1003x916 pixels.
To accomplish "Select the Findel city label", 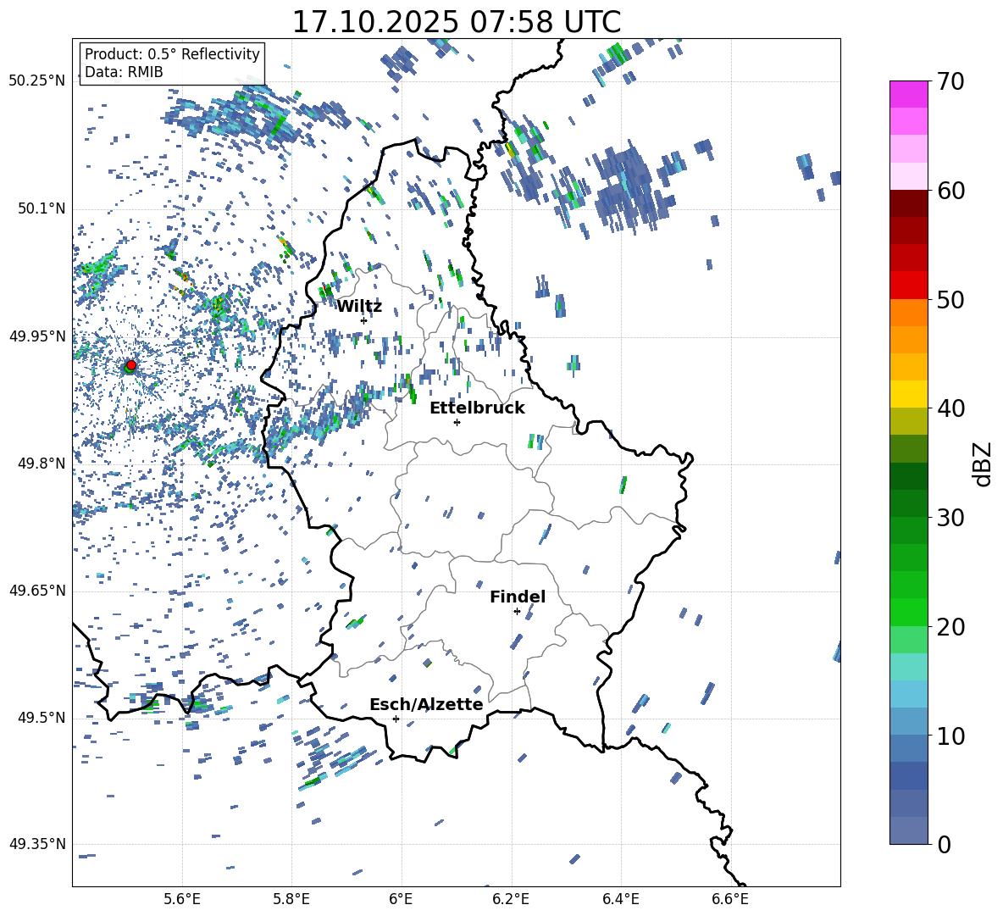I will 518,597.
